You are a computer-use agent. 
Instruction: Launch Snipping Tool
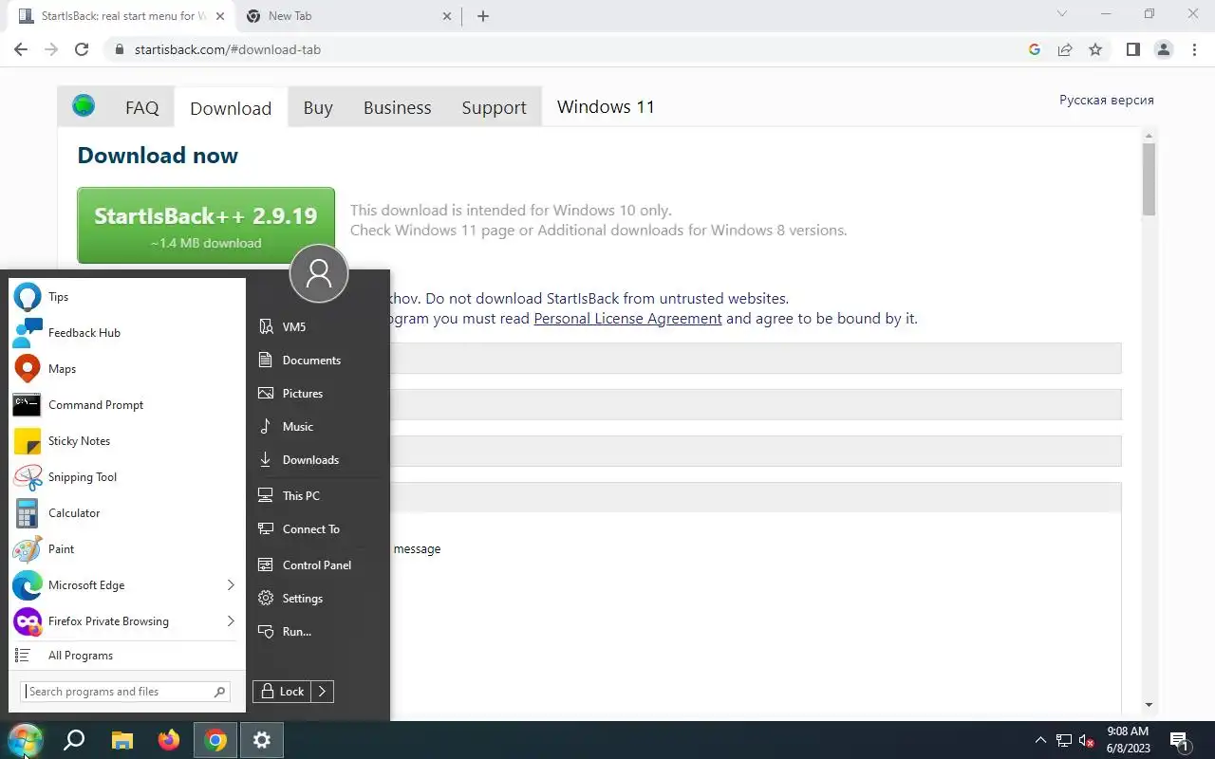pyautogui.click(x=127, y=477)
